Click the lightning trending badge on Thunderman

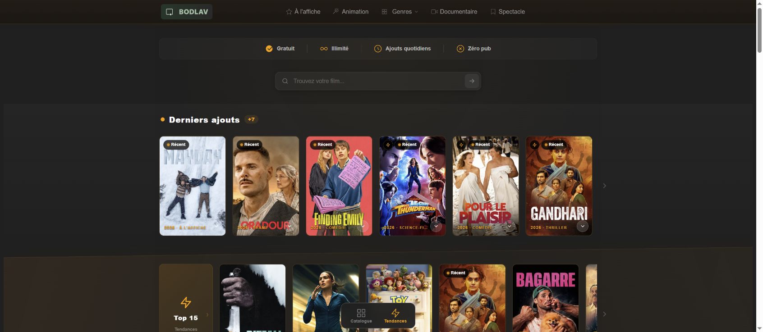(x=388, y=145)
